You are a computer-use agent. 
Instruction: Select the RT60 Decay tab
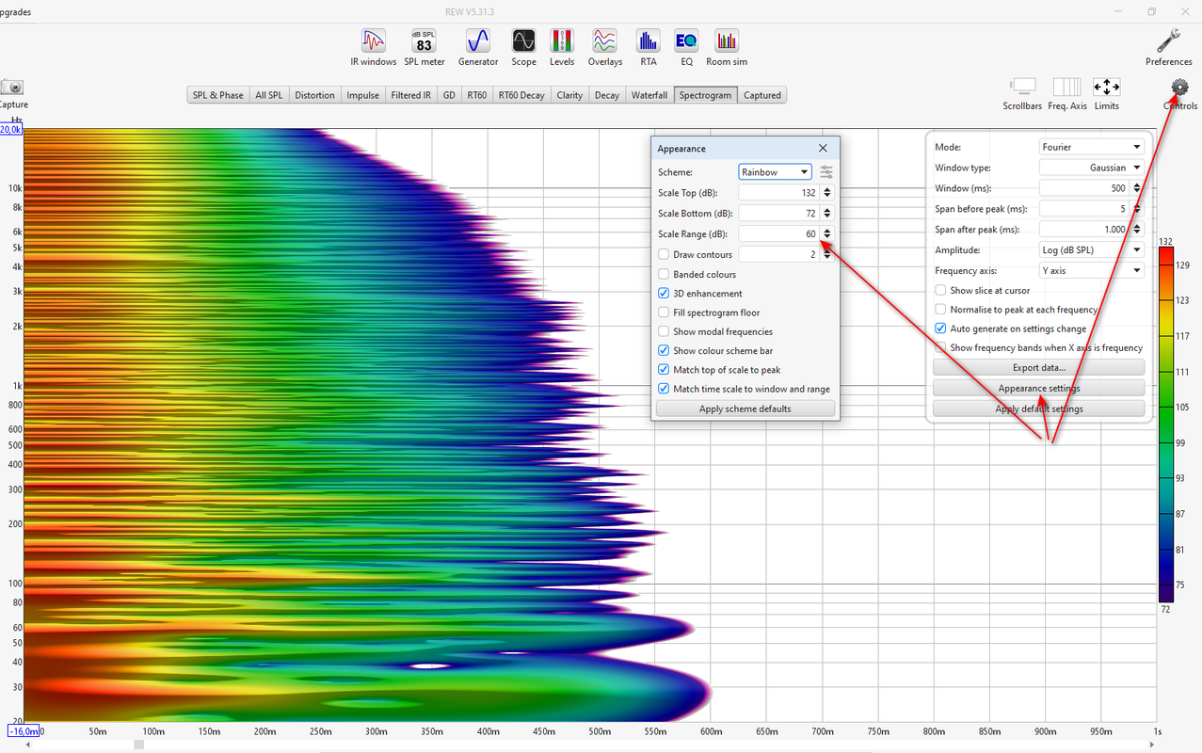coord(521,95)
